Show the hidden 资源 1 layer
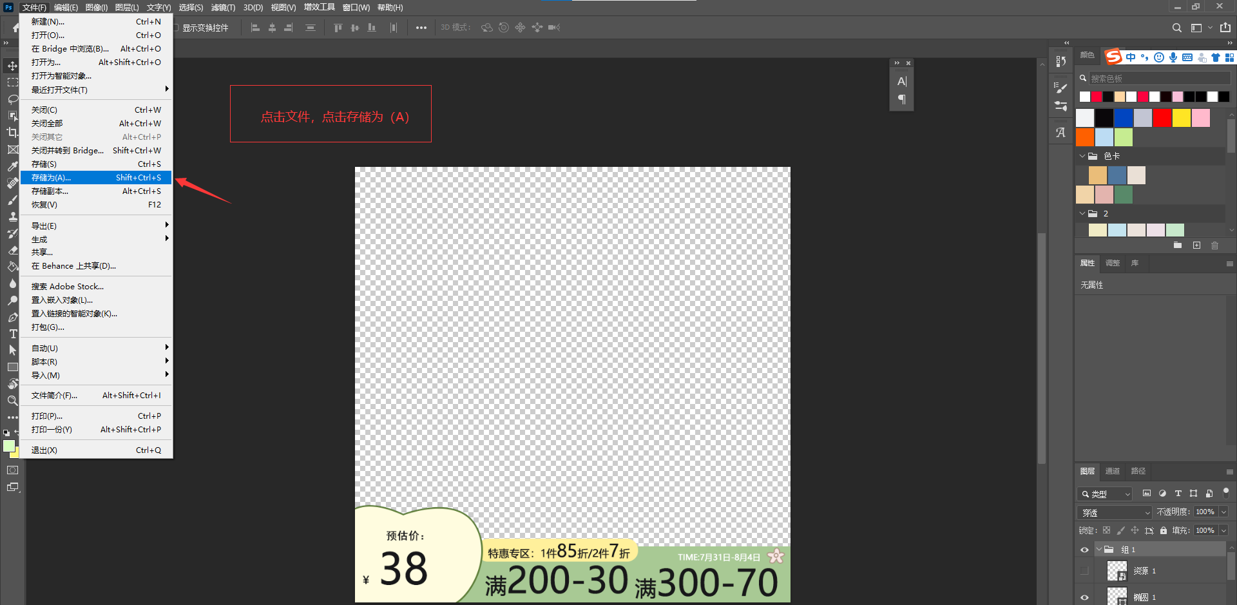Viewport: 1237px width, 605px height. (1084, 571)
